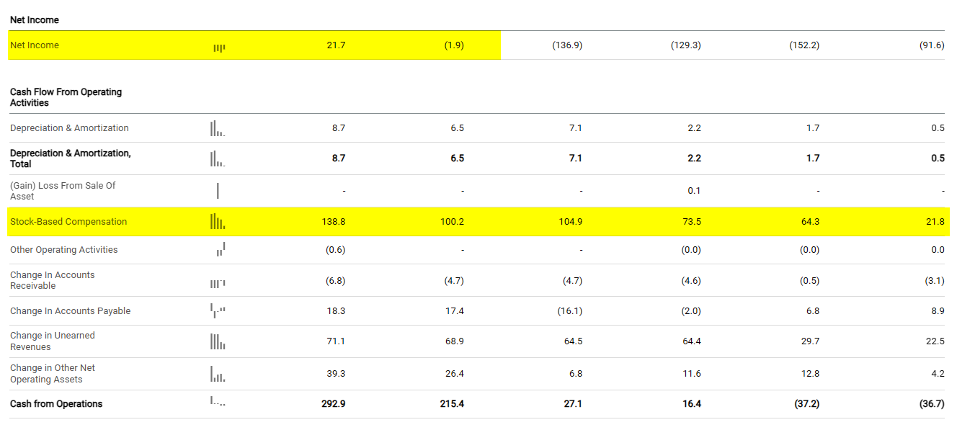Image resolution: width=957 pixels, height=430 pixels.
Task: Select the (Gain) Loss From Sale Of Asset sparkline
Action: [x=218, y=191]
